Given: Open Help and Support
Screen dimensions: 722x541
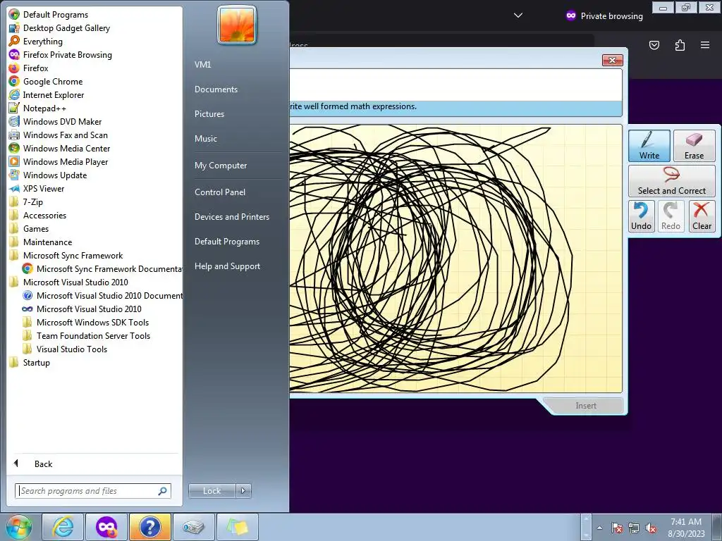Looking at the screenshot, I should pos(227,266).
